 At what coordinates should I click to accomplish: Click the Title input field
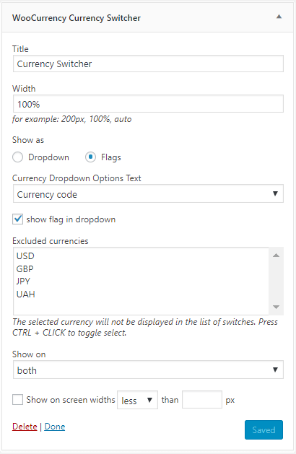pyautogui.click(x=148, y=64)
